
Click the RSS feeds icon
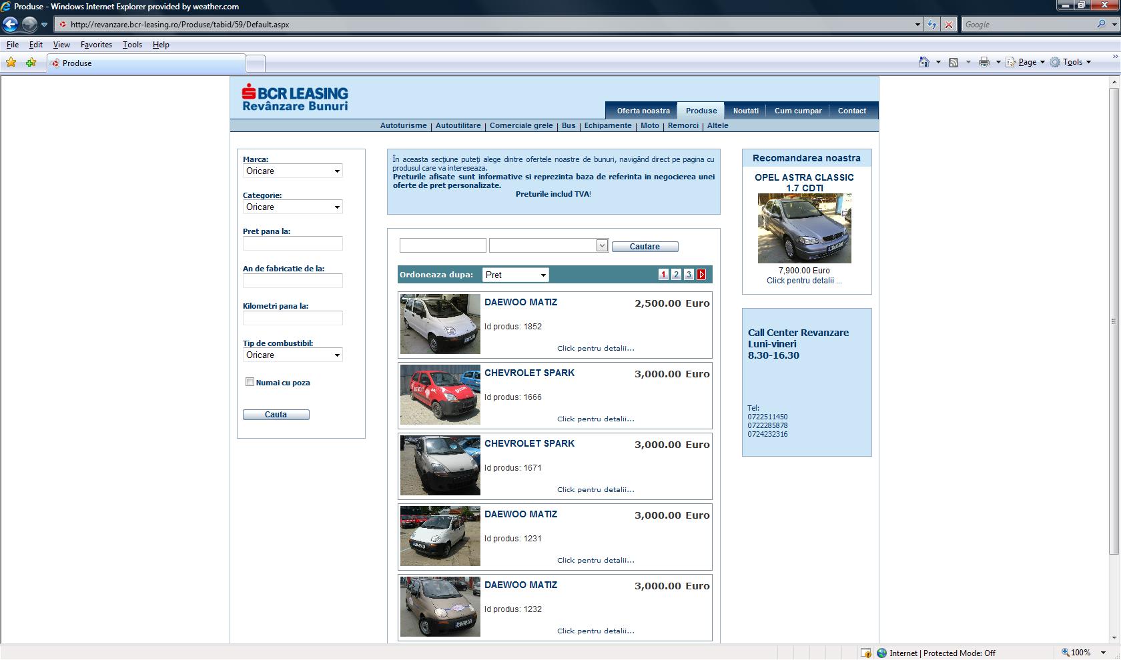click(x=954, y=62)
